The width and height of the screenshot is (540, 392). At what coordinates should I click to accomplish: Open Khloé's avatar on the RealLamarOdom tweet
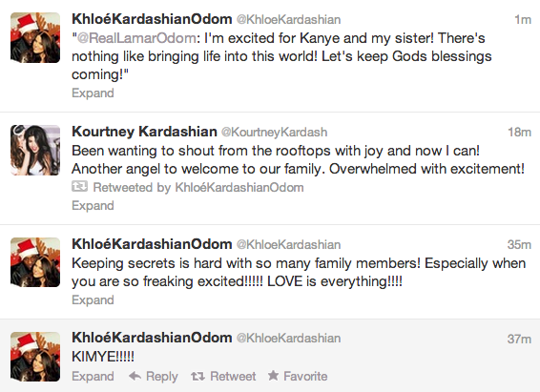(x=35, y=37)
